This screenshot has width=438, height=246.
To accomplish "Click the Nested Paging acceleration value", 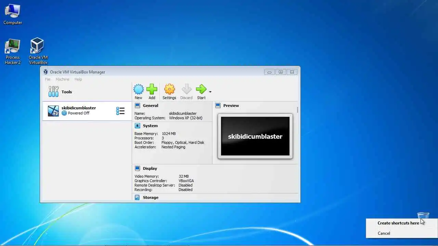I will (173, 147).
